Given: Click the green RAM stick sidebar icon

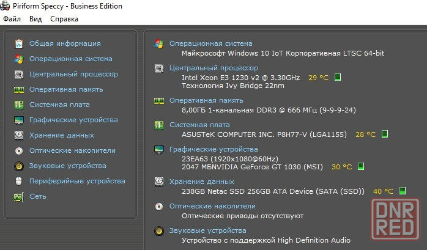Looking at the screenshot, I should tap(19, 90).
